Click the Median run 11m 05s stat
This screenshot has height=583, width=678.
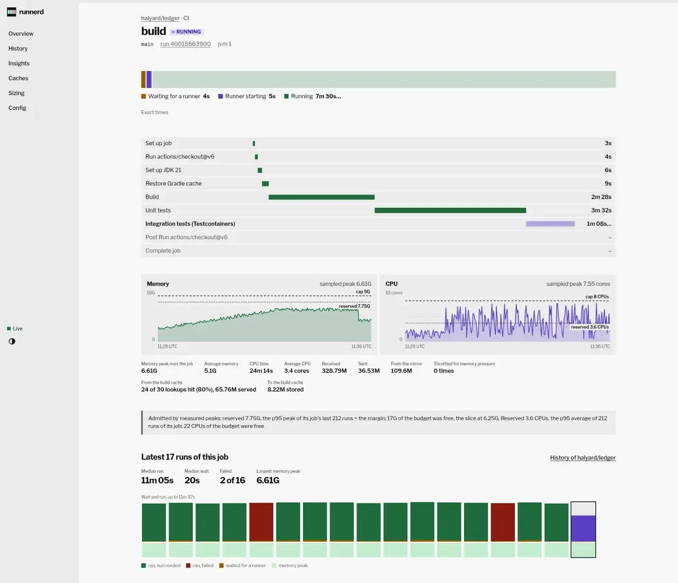coord(157,480)
